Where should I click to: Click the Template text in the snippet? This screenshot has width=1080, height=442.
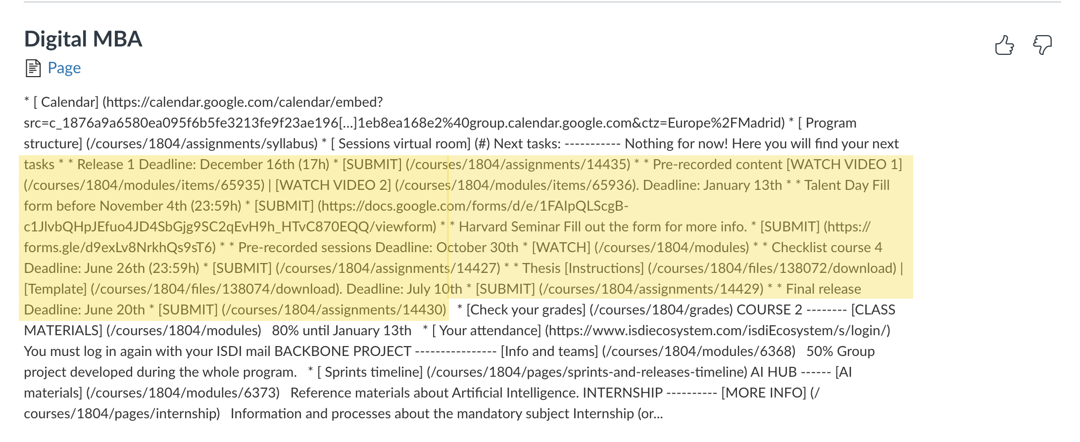pyautogui.click(x=55, y=289)
